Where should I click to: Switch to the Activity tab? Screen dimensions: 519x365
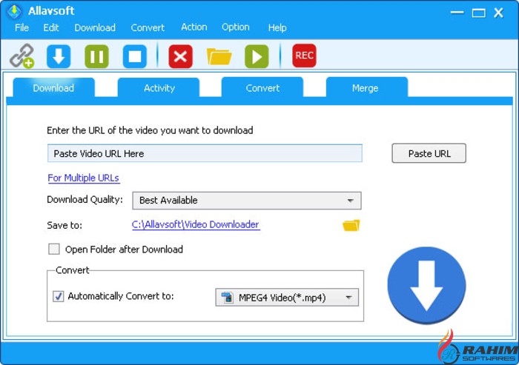tap(159, 87)
